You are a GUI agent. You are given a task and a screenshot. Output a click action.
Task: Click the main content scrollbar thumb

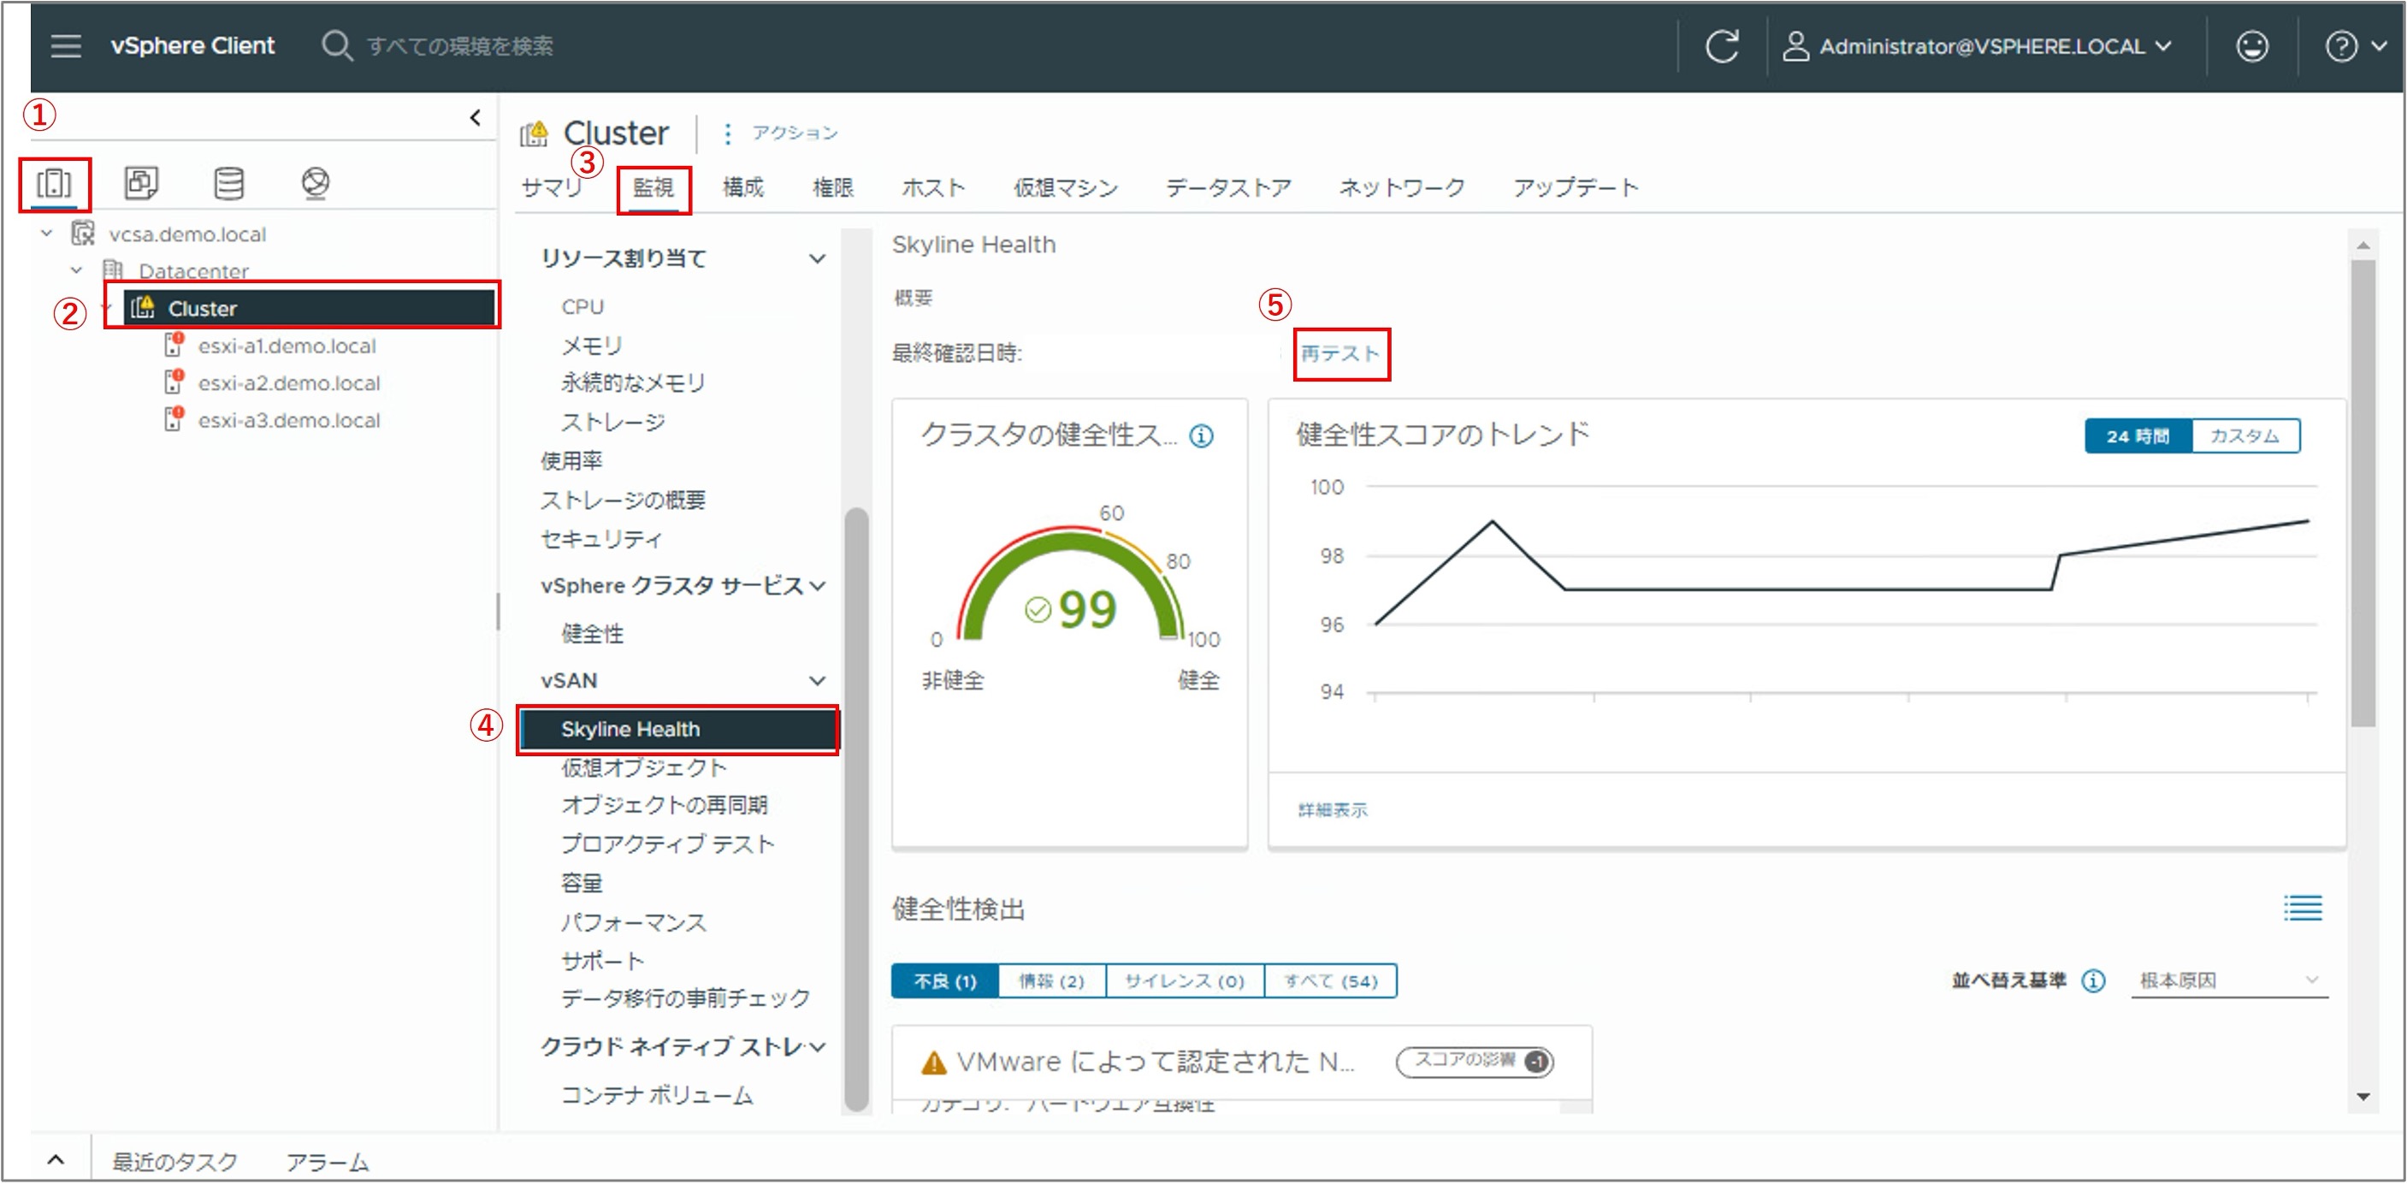[x=2363, y=494]
